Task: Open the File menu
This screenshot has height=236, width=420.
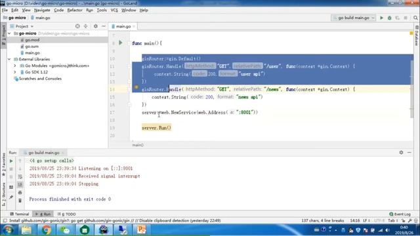Action: tap(5, 10)
